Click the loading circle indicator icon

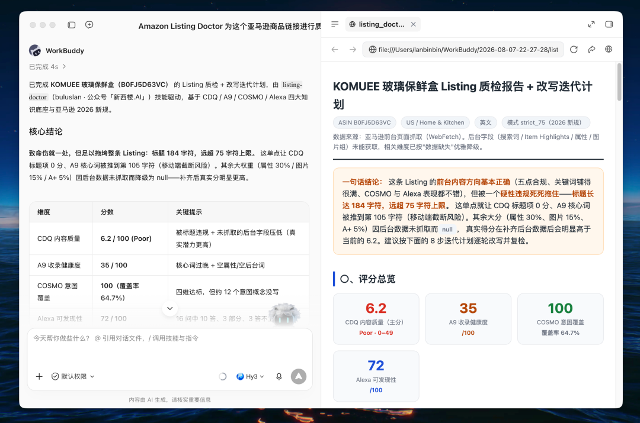(222, 376)
